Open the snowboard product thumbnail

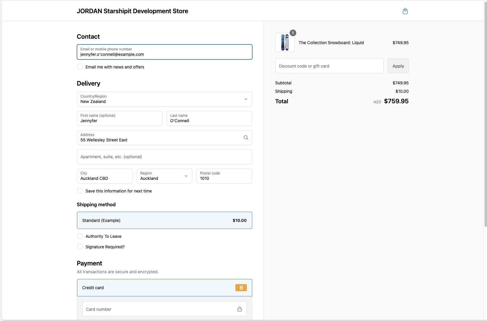(x=285, y=42)
